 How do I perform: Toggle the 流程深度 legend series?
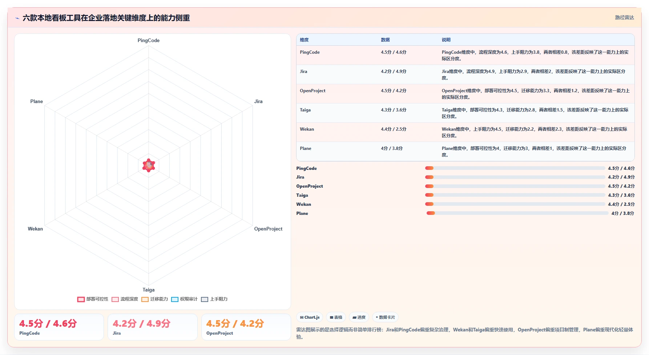(125, 299)
